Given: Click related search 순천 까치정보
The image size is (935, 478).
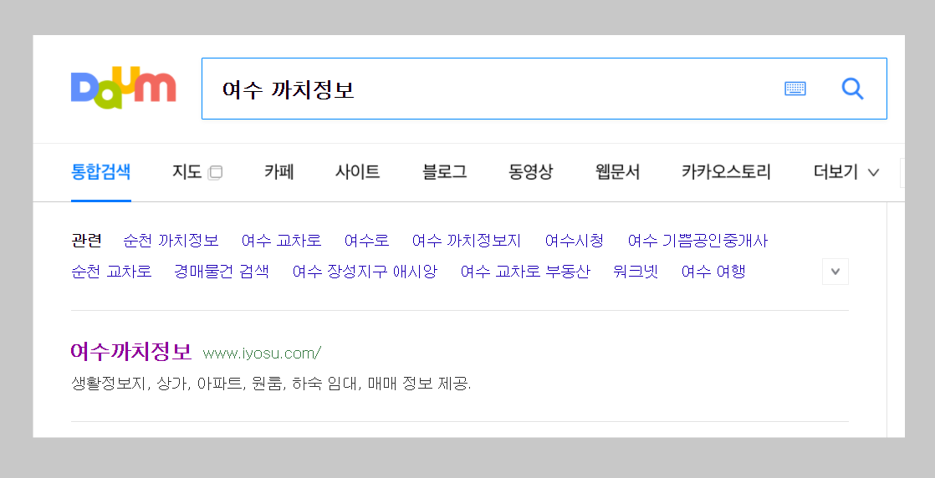Looking at the screenshot, I should [x=171, y=241].
